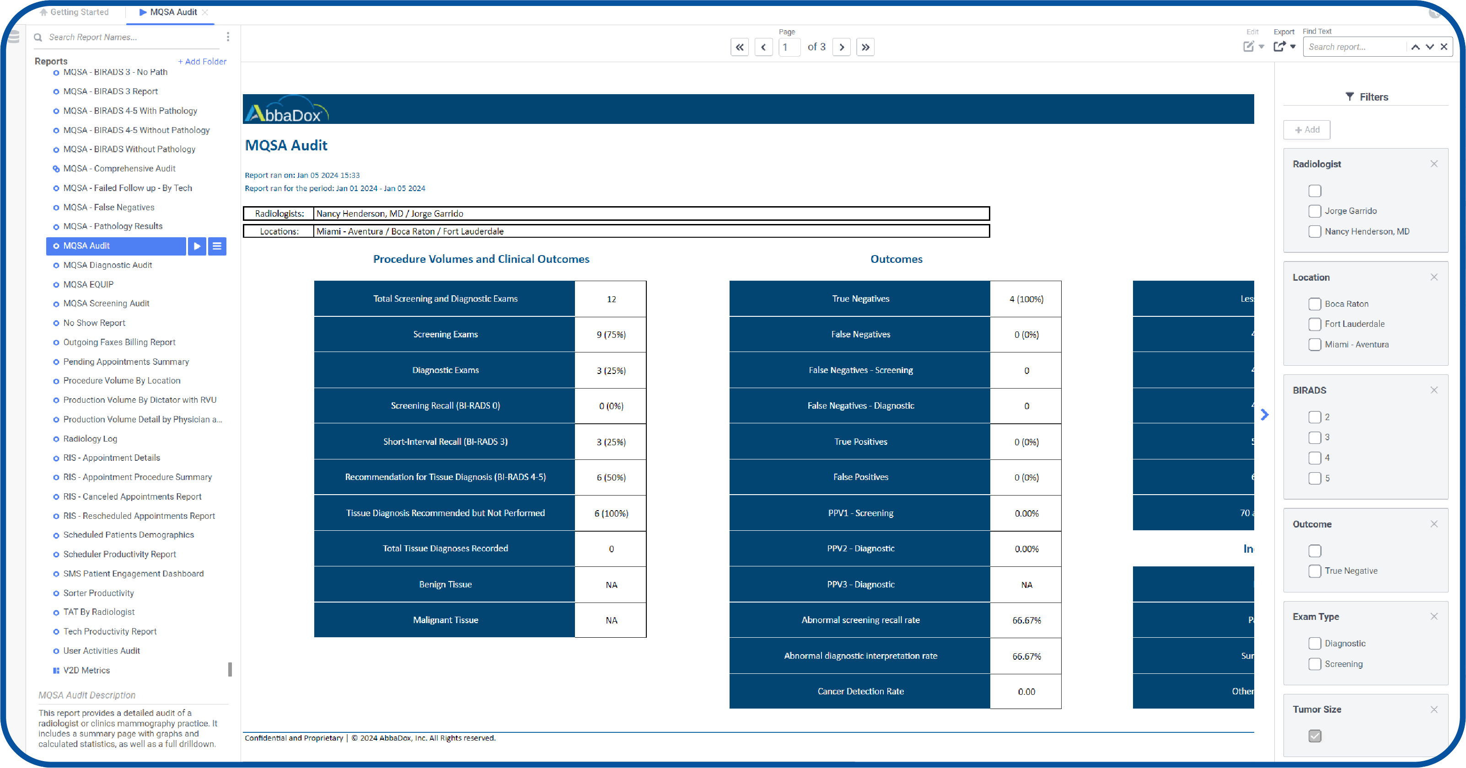Click the navigate to first page icon

739,47
